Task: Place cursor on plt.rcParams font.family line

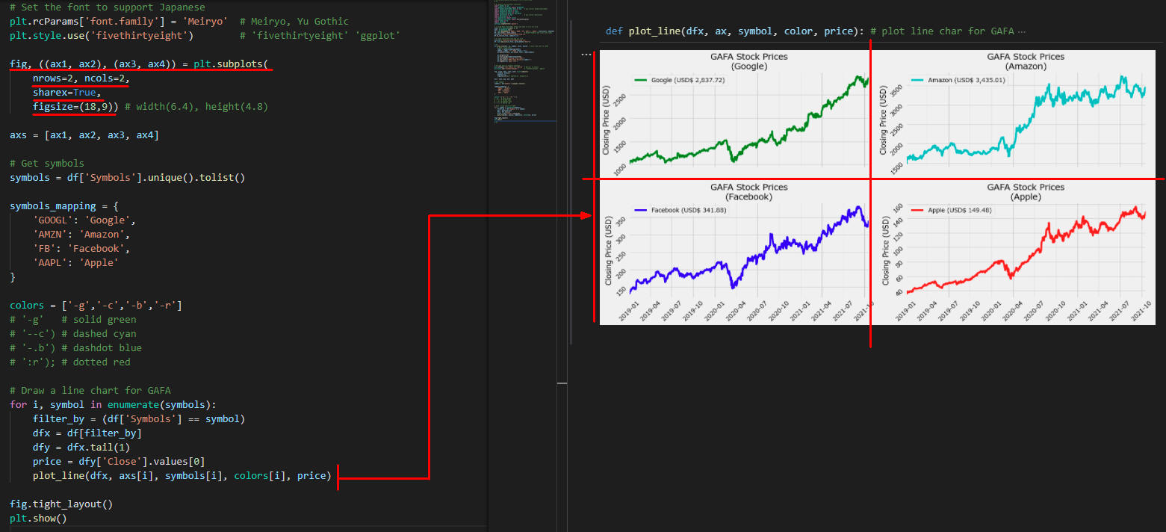Action: 179,21
